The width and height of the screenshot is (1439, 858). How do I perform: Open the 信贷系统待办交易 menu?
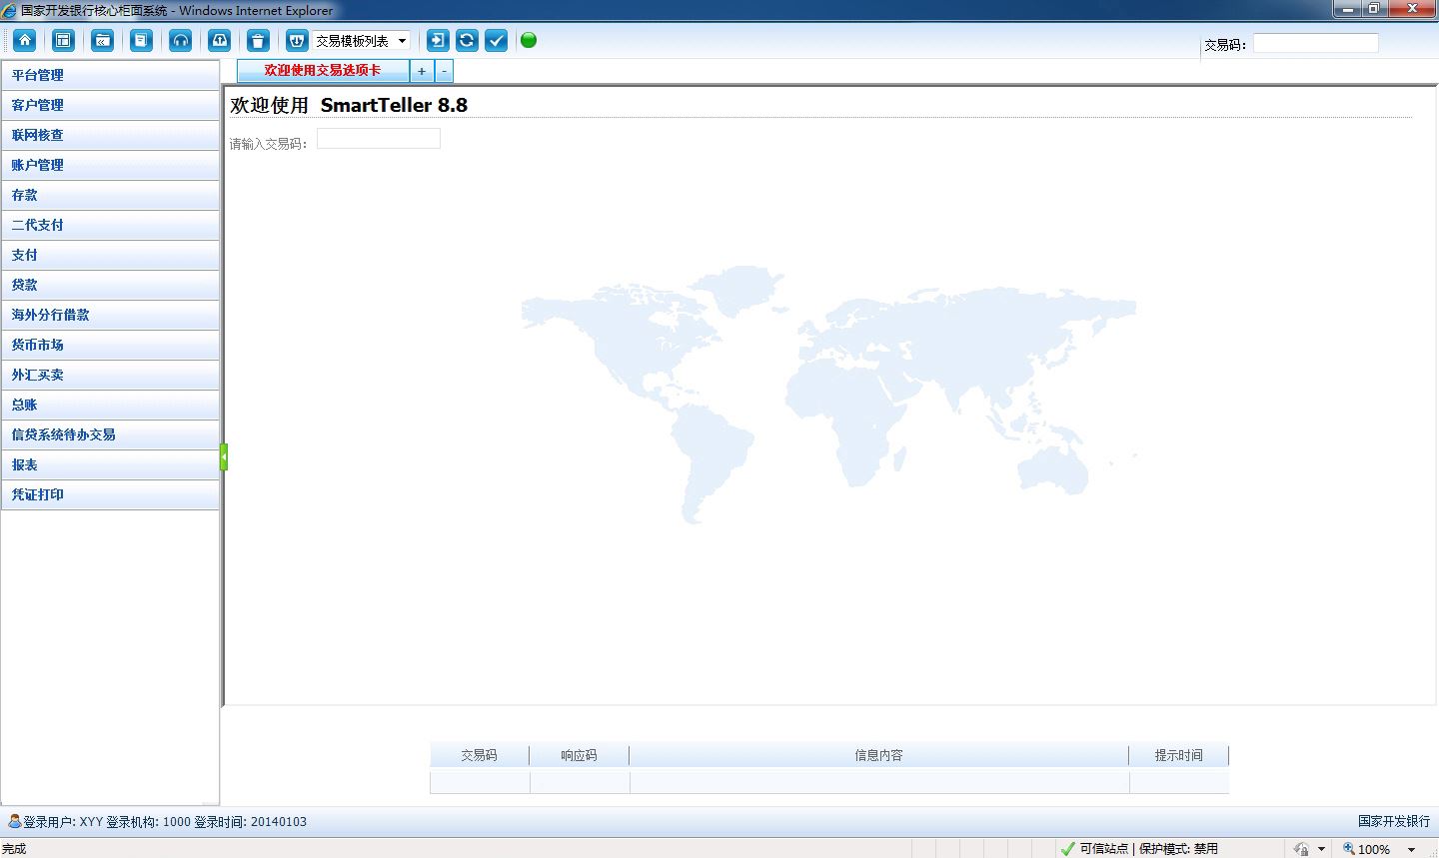pos(110,434)
